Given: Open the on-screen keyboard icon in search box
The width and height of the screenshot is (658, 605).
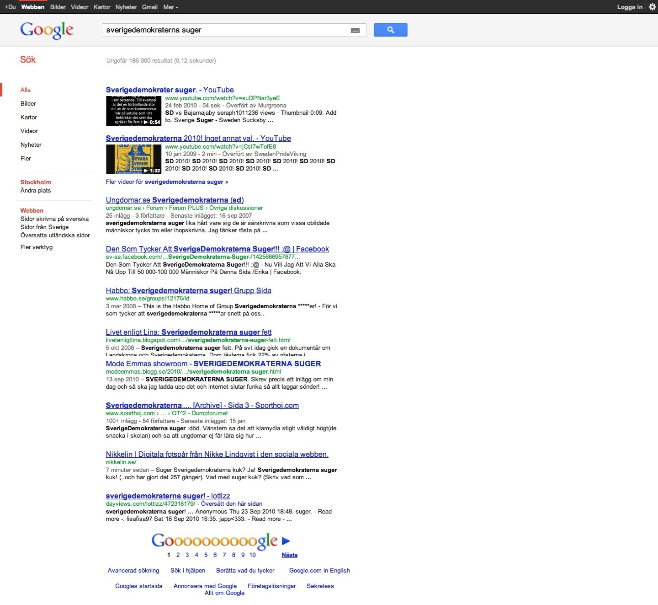Looking at the screenshot, I should click(x=355, y=30).
